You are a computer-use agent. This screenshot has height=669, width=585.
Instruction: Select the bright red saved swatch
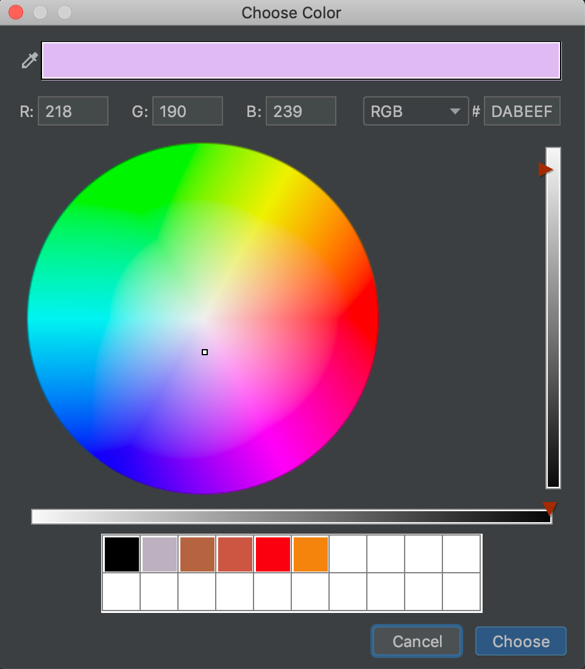272,553
